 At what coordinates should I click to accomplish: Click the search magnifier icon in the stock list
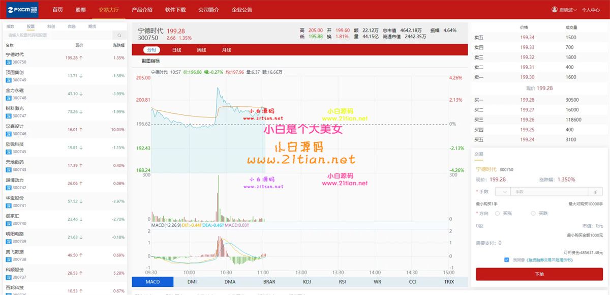pyautogui.click(x=119, y=35)
